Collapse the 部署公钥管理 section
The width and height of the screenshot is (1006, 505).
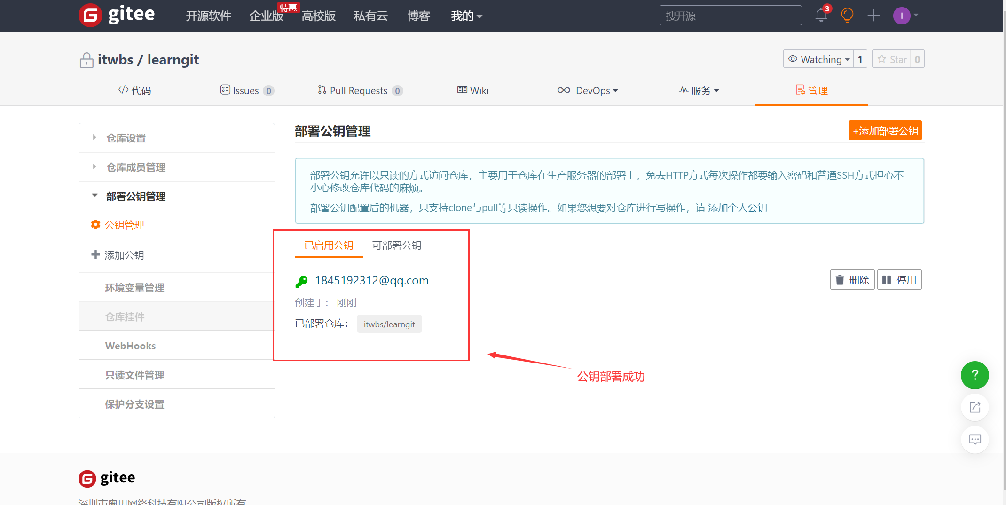[x=177, y=196]
